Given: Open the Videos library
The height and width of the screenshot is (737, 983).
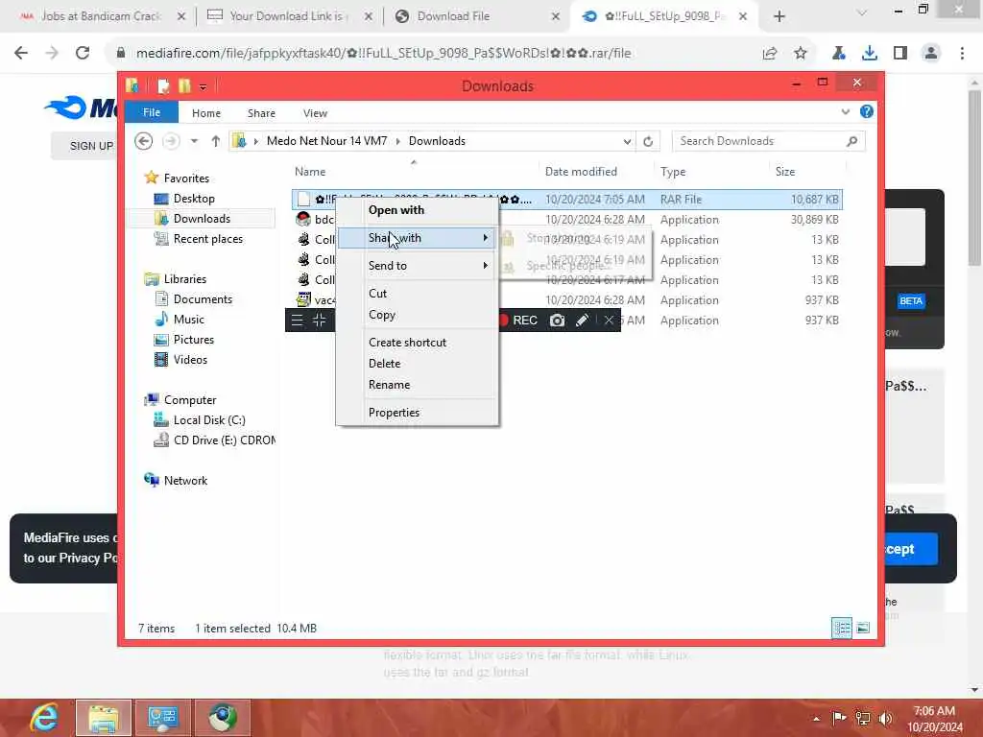Looking at the screenshot, I should [x=190, y=360].
